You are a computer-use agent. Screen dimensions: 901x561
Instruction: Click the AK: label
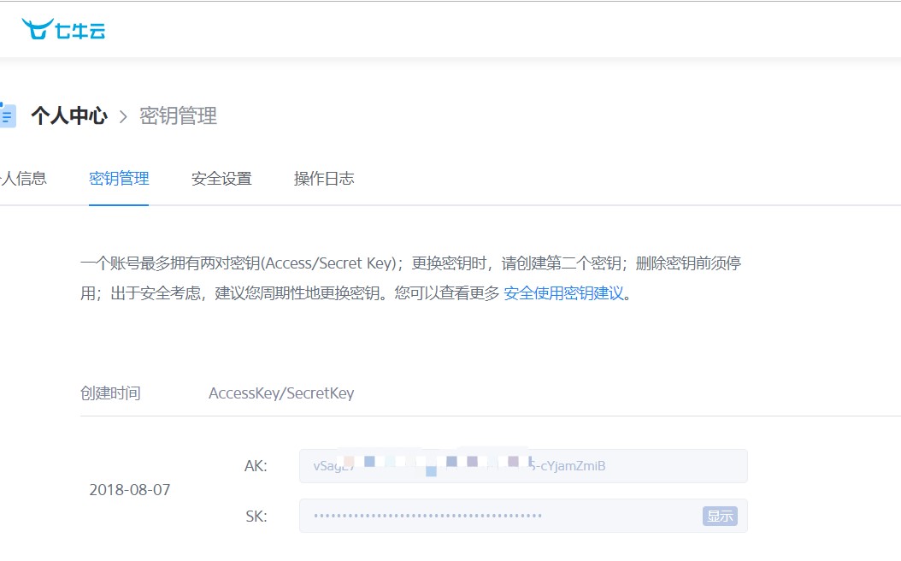(256, 465)
